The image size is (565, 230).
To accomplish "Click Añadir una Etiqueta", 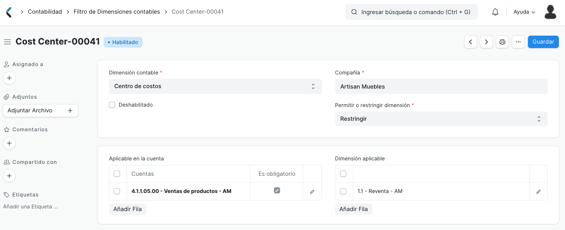I will point(30,206).
